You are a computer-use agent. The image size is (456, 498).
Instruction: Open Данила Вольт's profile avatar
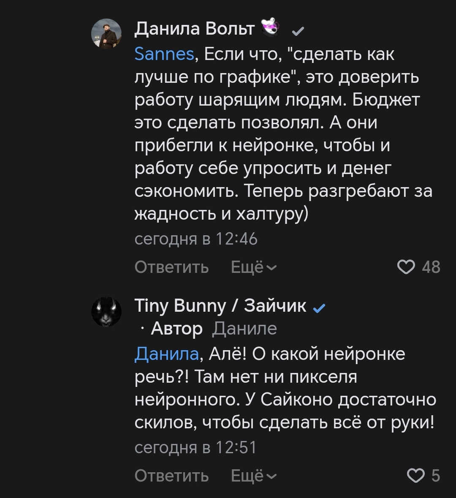[x=106, y=34]
